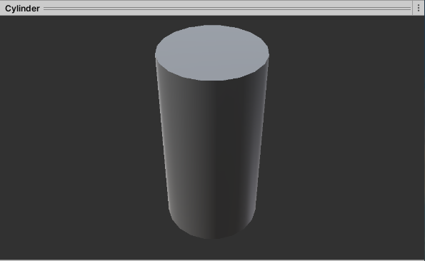Viewport: 425px width, 261px height.
Task: Open the three-dot preview options menu
Action: pyautogui.click(x=419, y=9)
